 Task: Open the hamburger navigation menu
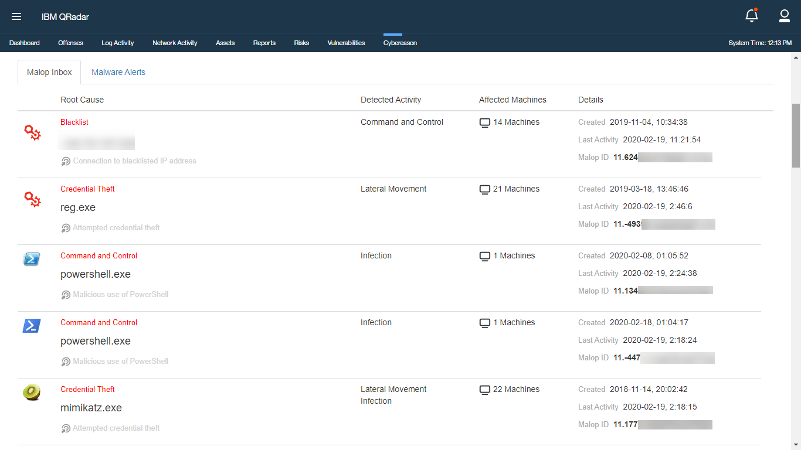16,16
